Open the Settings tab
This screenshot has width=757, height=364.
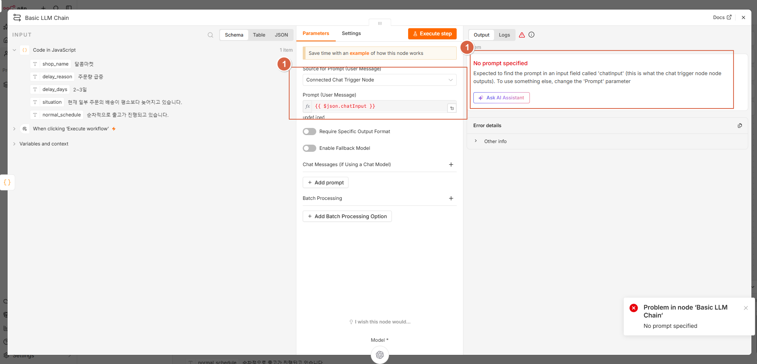point(351,33)
